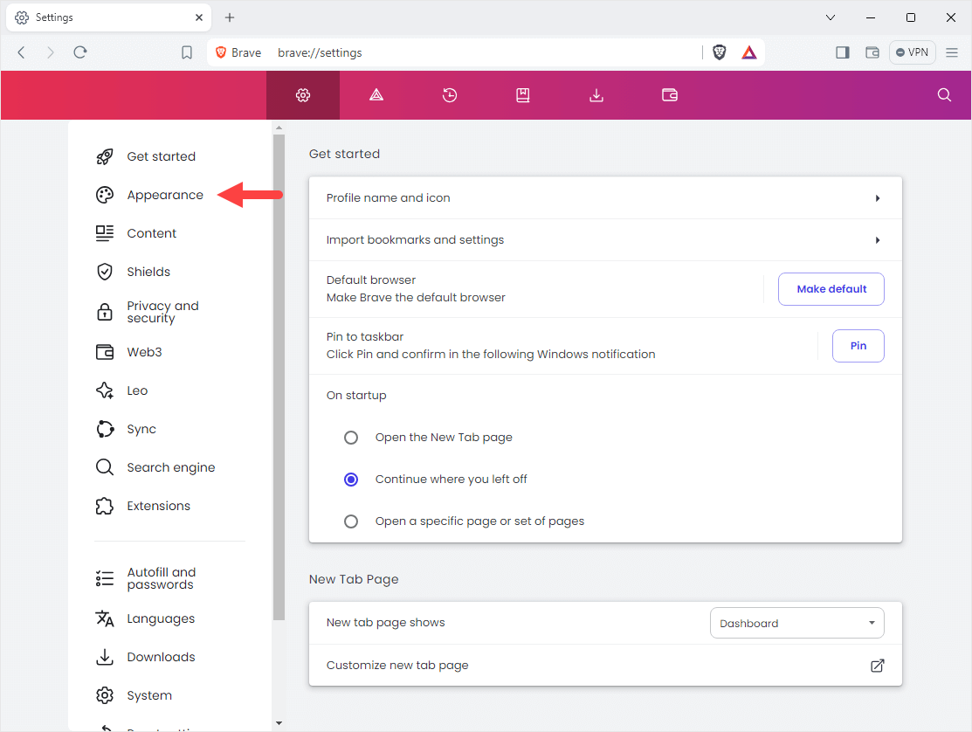Viewport: 972px width, 732px height.
Task: Open the main hamburger menu
Action: pos(952,52)
